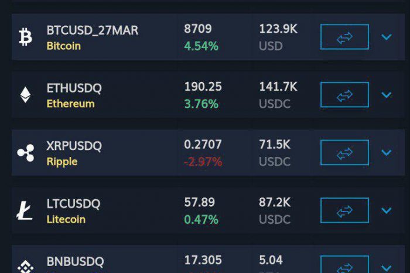Expand the ETHUSDQ row chevron
The height and width of the screenshot is (273, 410).
tap(387, 95)
